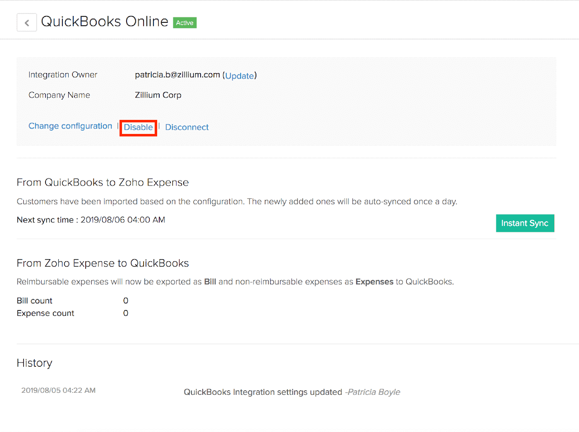Viewport: 579px width, 432px height.
Task: Click the back arrow button
Action: point(27,23)
